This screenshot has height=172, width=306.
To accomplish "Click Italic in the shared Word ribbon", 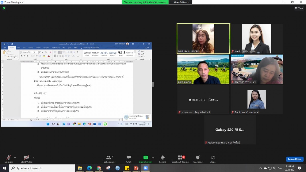I will (x=24, y=56).
